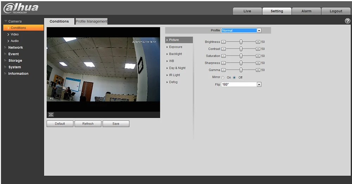Decrease Sharpness with minus button

point(224,63)
